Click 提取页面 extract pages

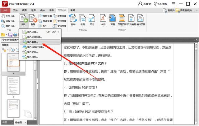tap(45, 16)
